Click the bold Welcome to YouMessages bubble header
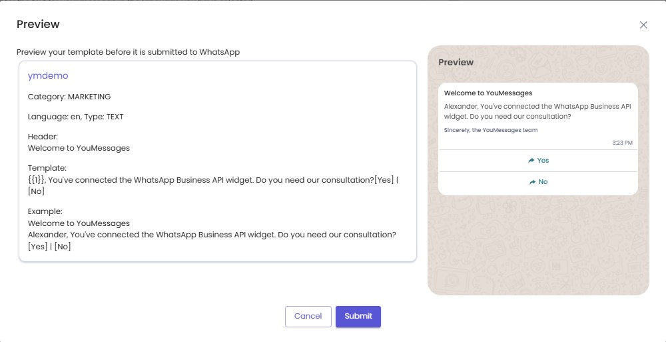Image resolution: width=666 pixels, height=342 pixels. point(488,93)
